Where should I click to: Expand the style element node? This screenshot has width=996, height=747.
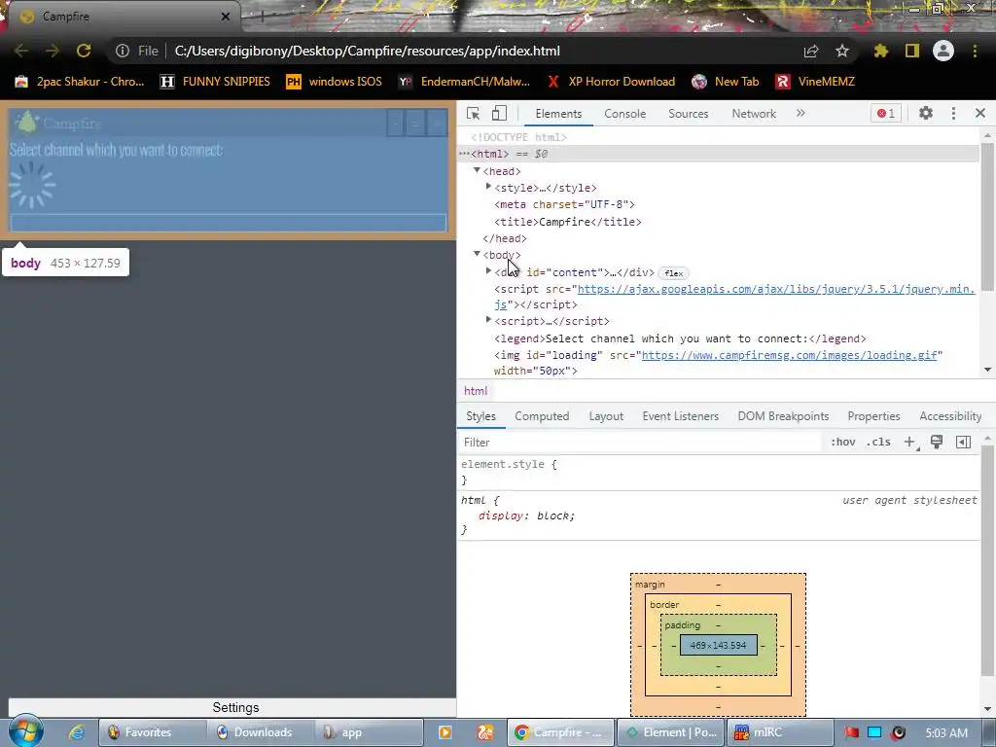pos(488,187)
